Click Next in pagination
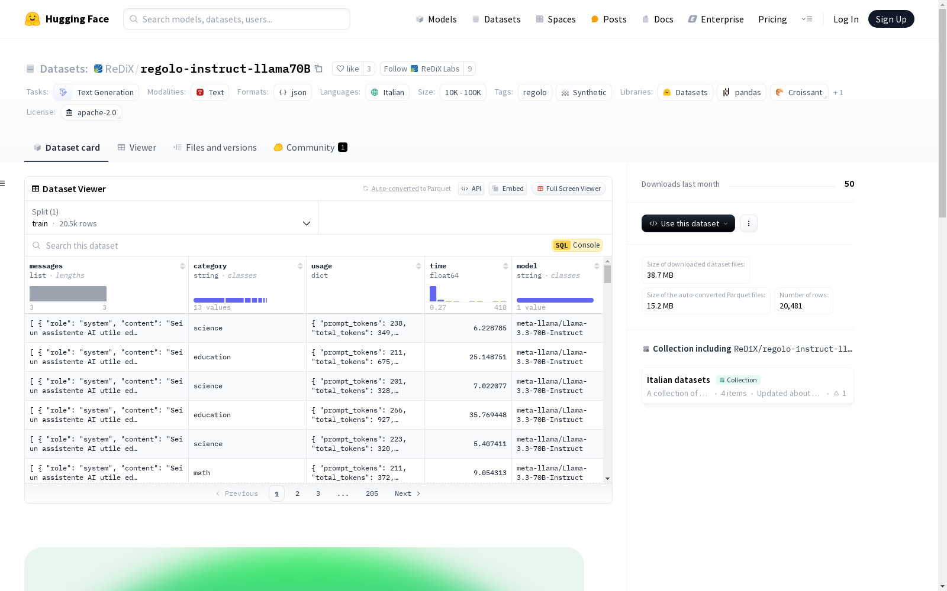This screenshot has width=947, height=591. [x=408, y=493]
